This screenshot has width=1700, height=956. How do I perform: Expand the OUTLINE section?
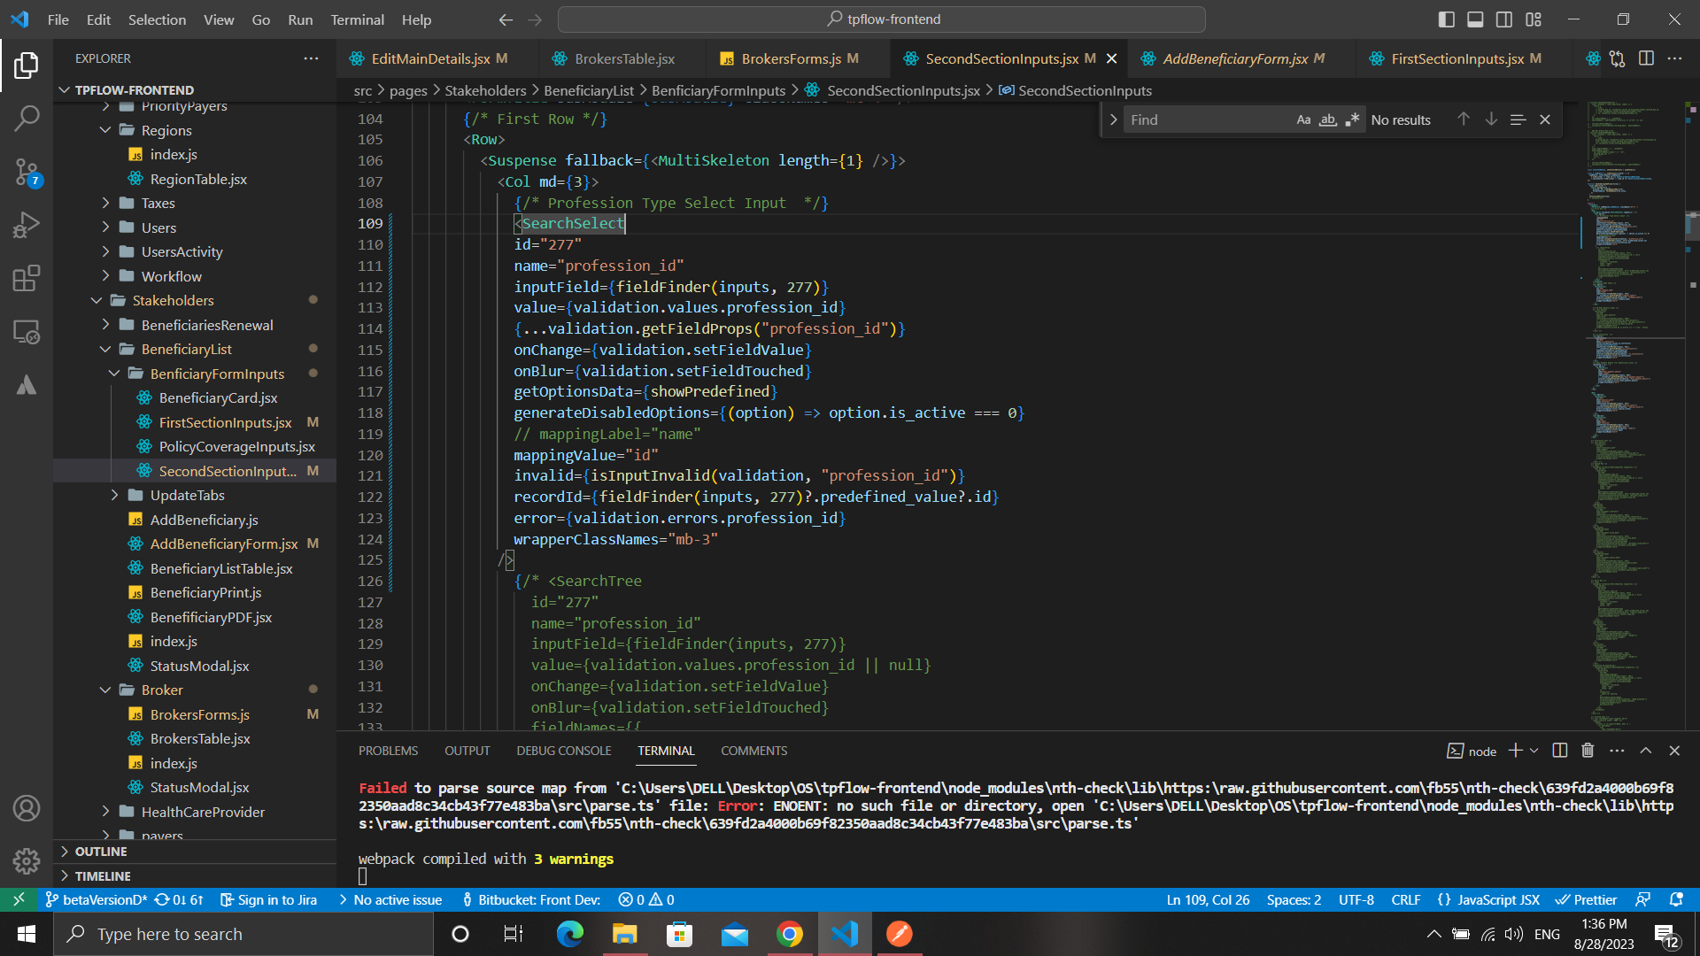click(x=101, y=852)
